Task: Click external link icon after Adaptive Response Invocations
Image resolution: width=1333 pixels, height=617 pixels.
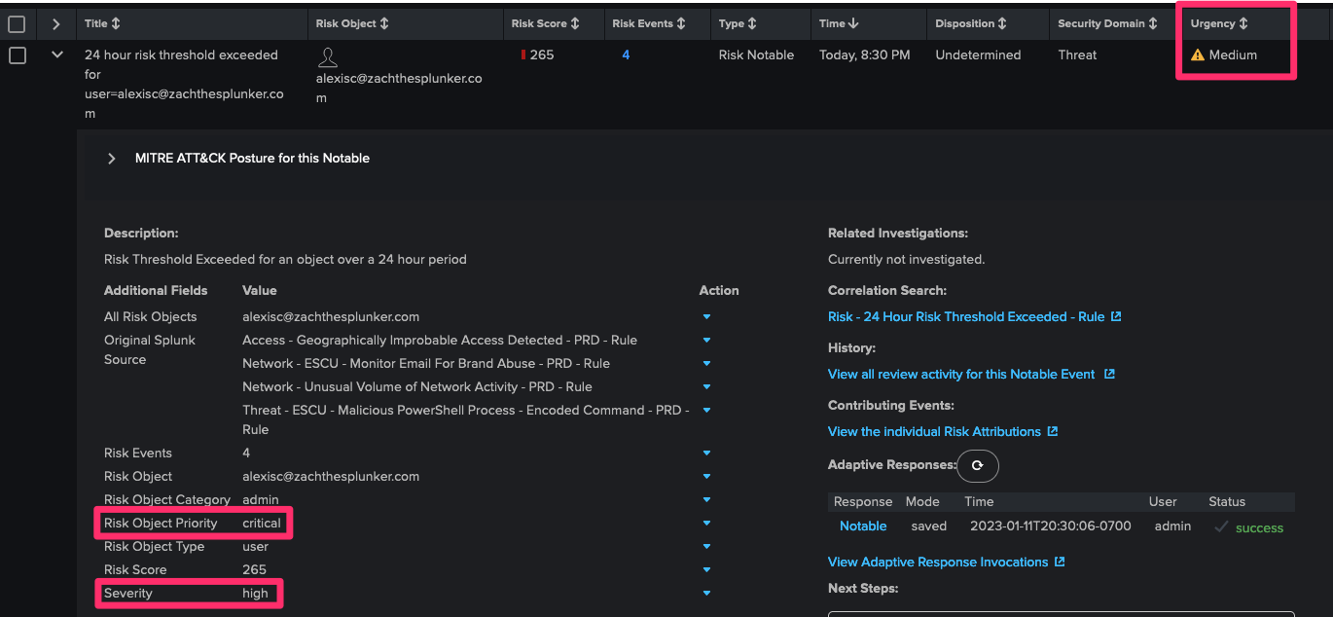Action: coord(1060,563)
